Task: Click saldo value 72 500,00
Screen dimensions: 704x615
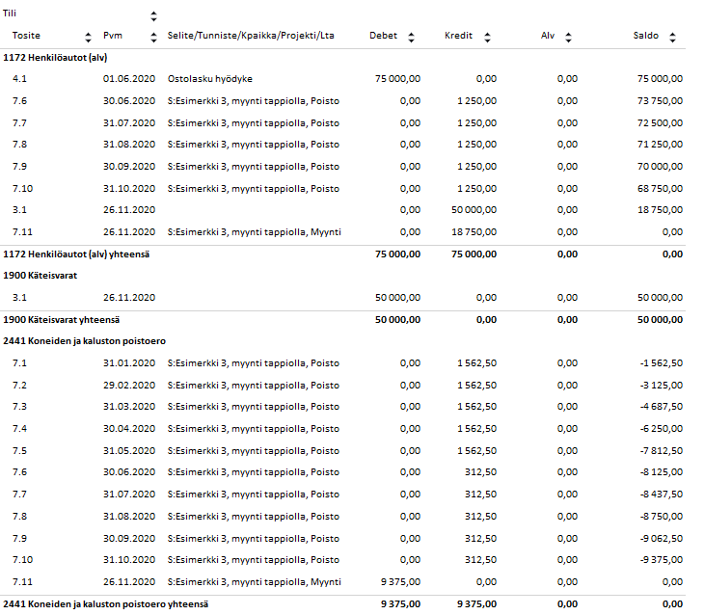Action: (660, 123)
